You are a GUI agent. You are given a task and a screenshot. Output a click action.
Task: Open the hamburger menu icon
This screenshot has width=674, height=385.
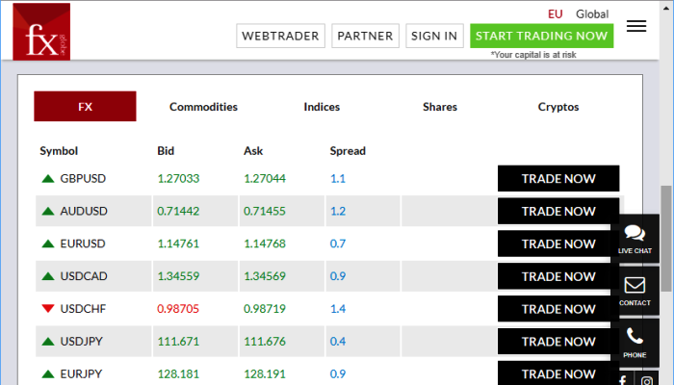click(635, 26)
